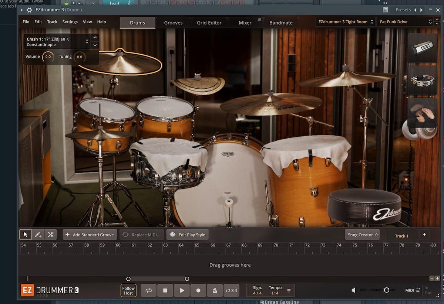Open the Settings menu
The width and height of the screenshot is (444, 304).
pos(70,22)
